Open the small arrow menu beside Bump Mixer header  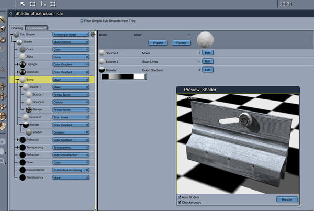click(x=189, y=35)
